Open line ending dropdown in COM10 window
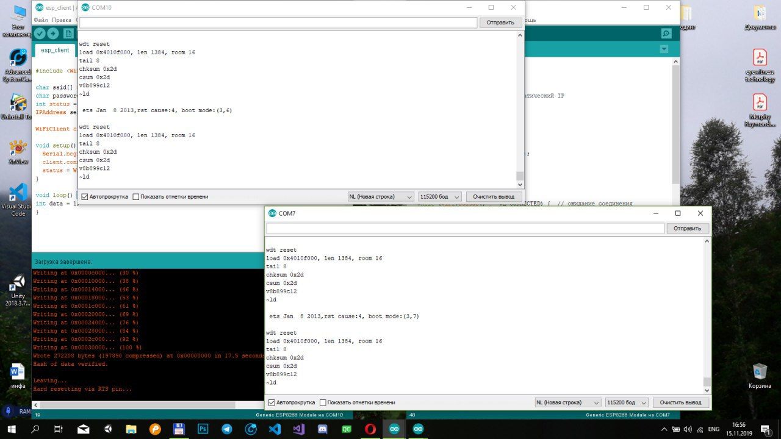Image resolution: width=781 pixels, height=439 pixels. tap(381, 197)
